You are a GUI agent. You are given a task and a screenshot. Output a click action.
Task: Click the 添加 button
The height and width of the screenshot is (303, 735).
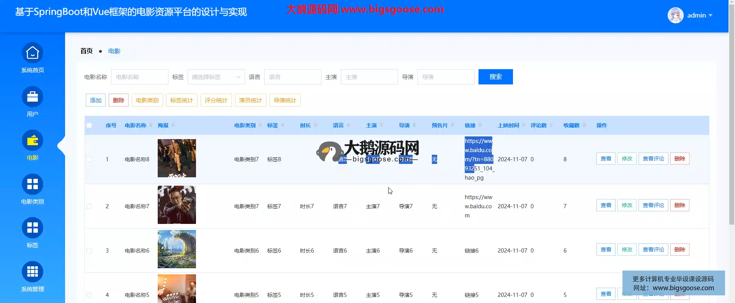point(95,100)
